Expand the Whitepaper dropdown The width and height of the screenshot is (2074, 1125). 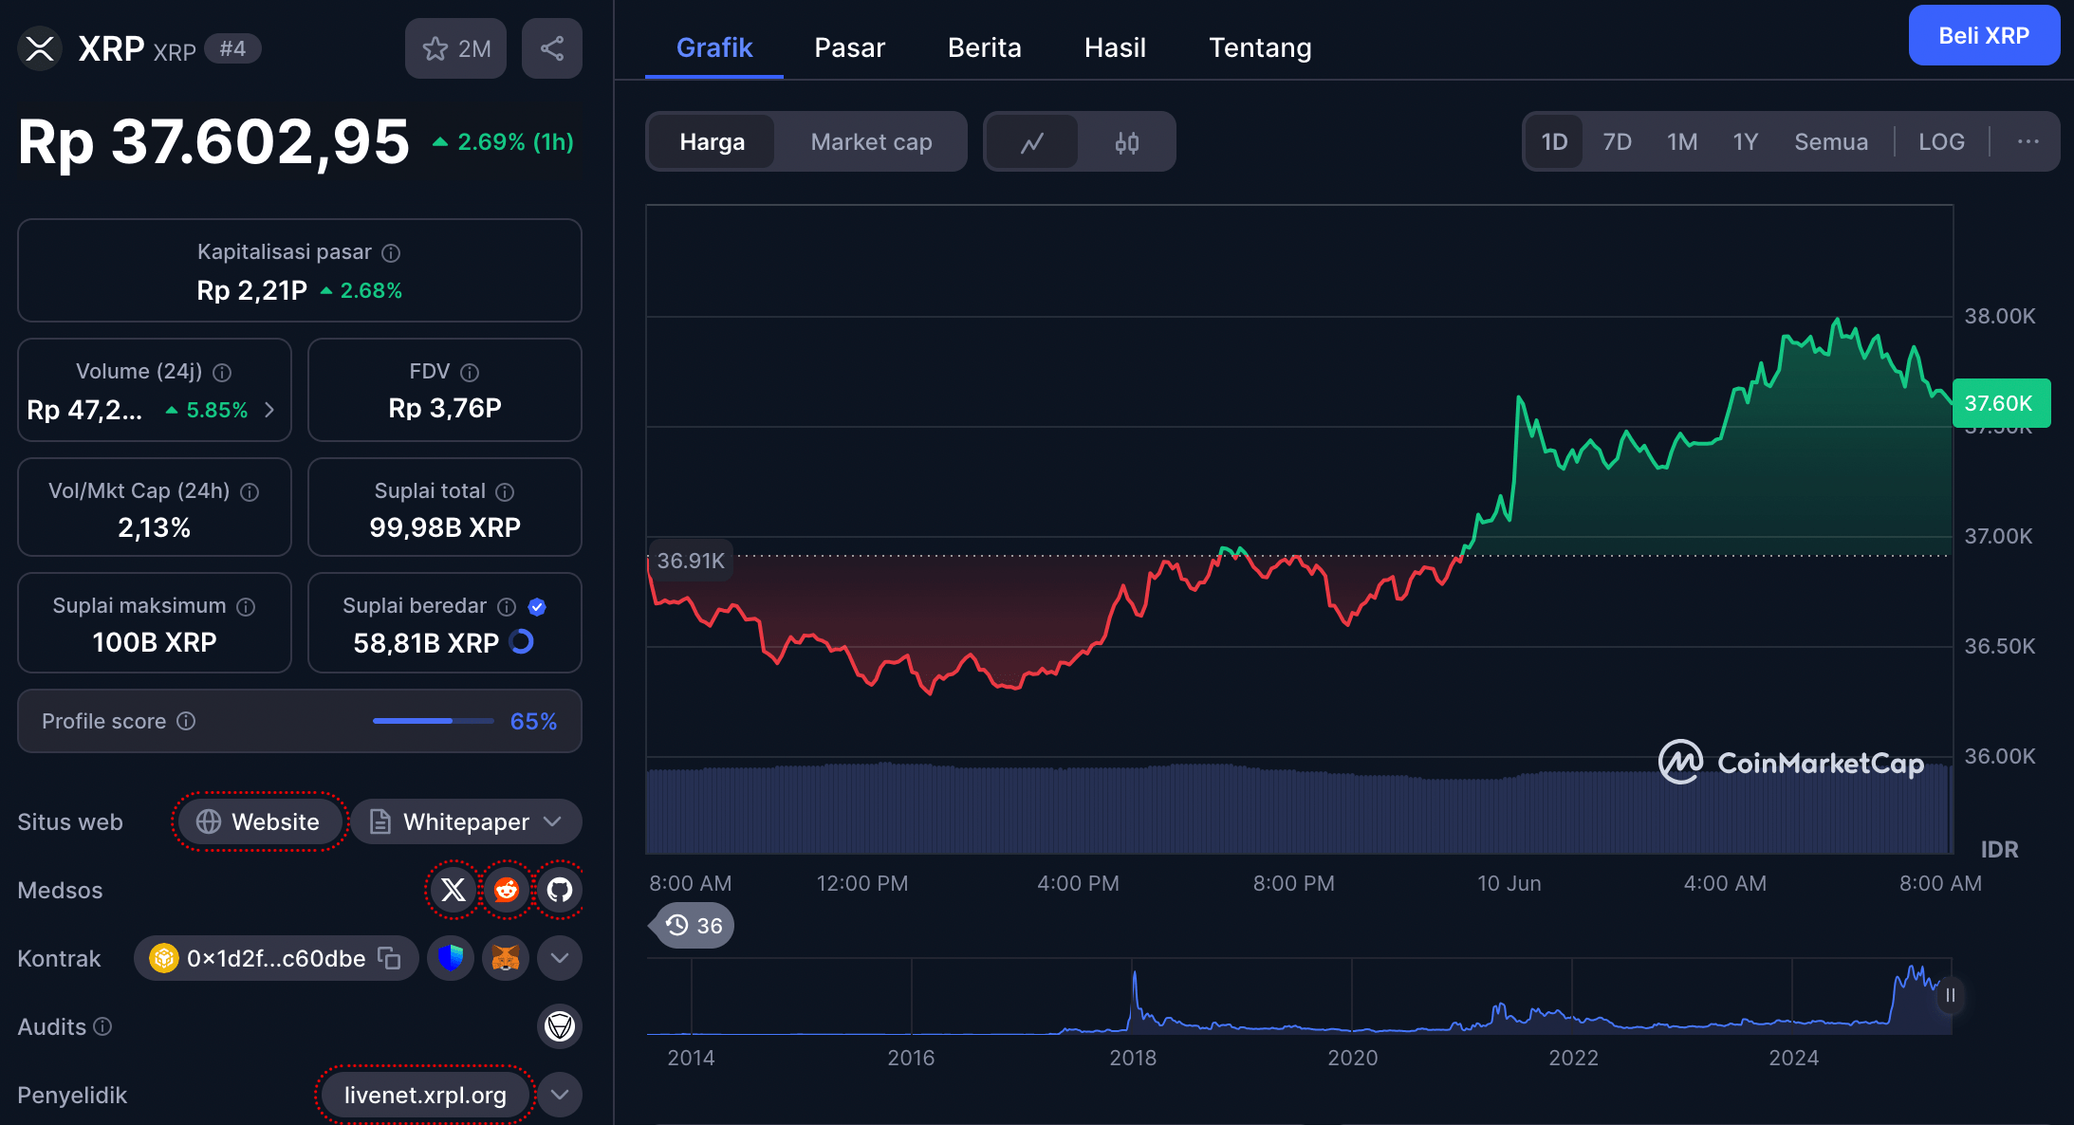pos(466,821)
